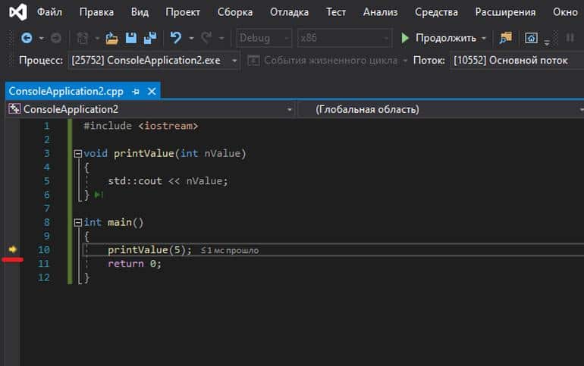Click the Visual Studio logo icon
The image size is (584, 366).
tap(18, 12)
